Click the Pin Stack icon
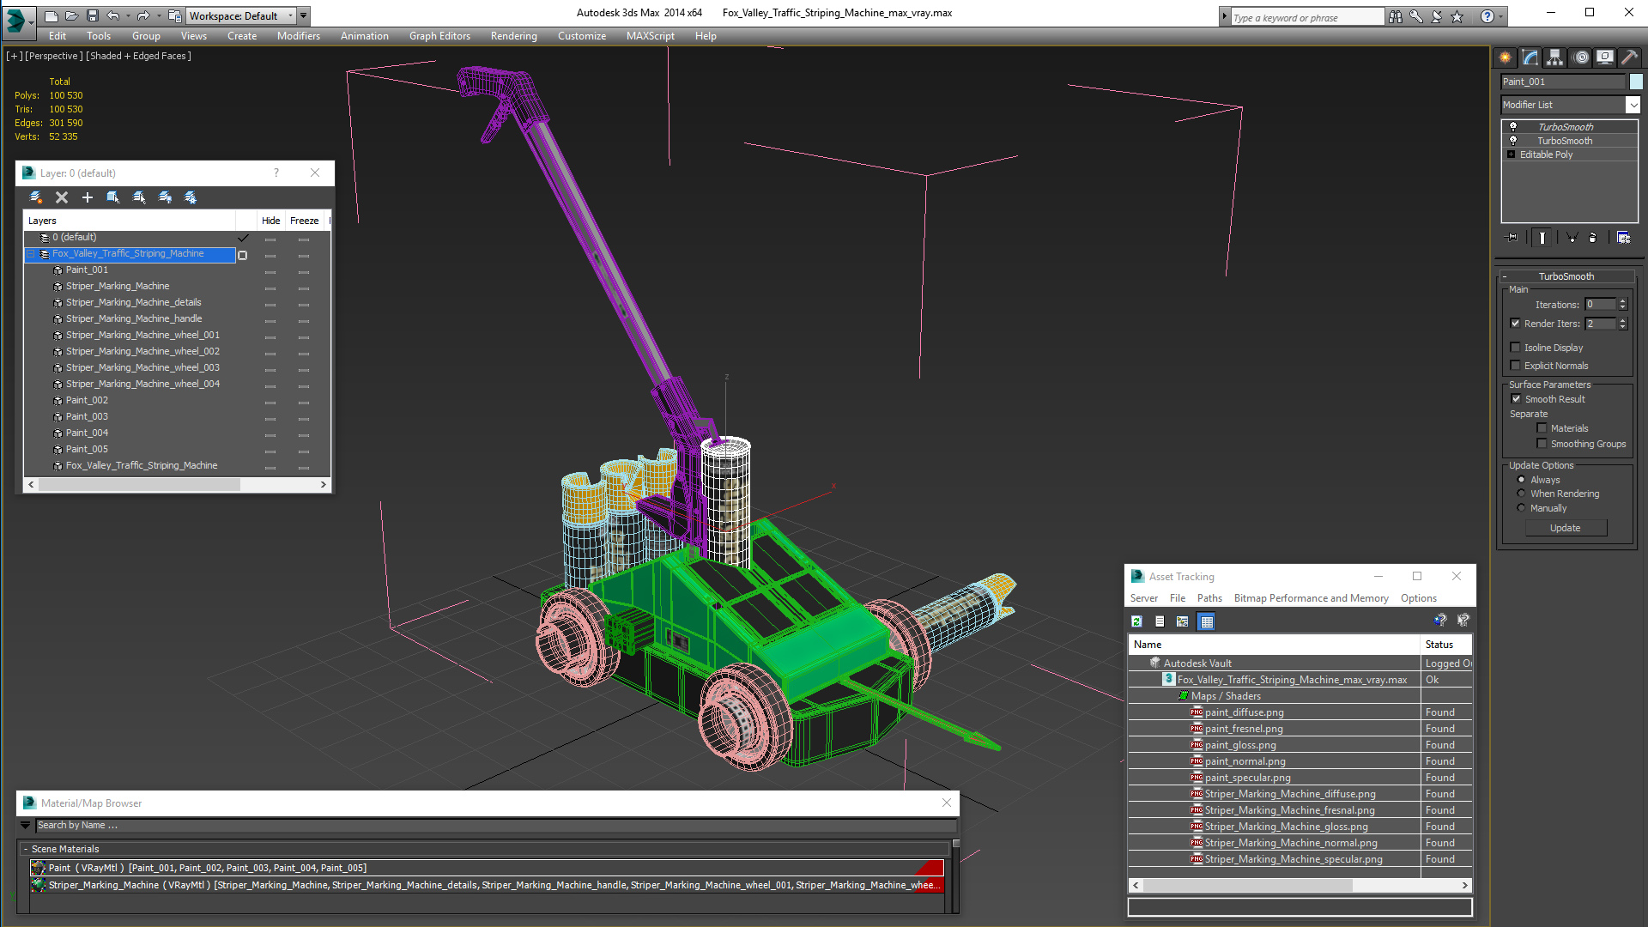Image resolution: width=1648 pixels, height=927 pixels. pyautogui.click(x=1512, y=238)
